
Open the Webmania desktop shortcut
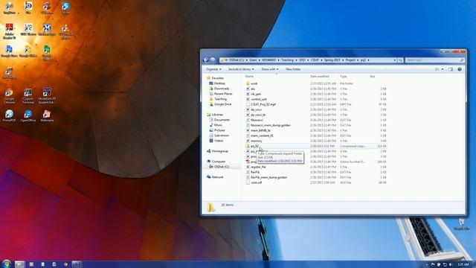coord(47,116)
